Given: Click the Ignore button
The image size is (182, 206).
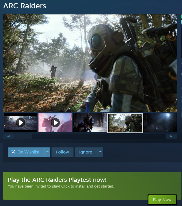Looking at the screenshot, I should [x=86, y=152].
